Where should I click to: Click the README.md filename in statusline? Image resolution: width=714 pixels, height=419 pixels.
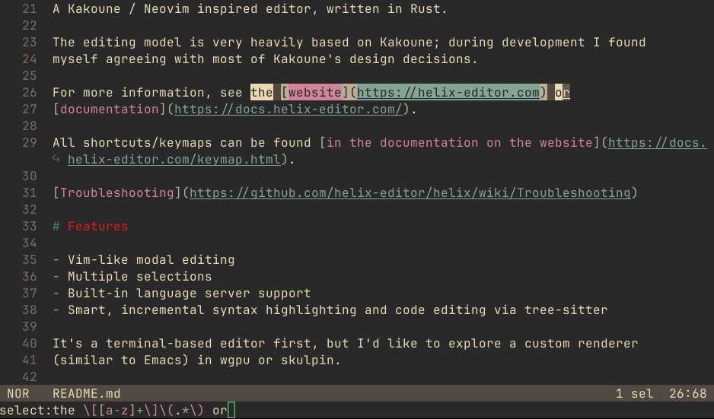(x=87, y=393)
